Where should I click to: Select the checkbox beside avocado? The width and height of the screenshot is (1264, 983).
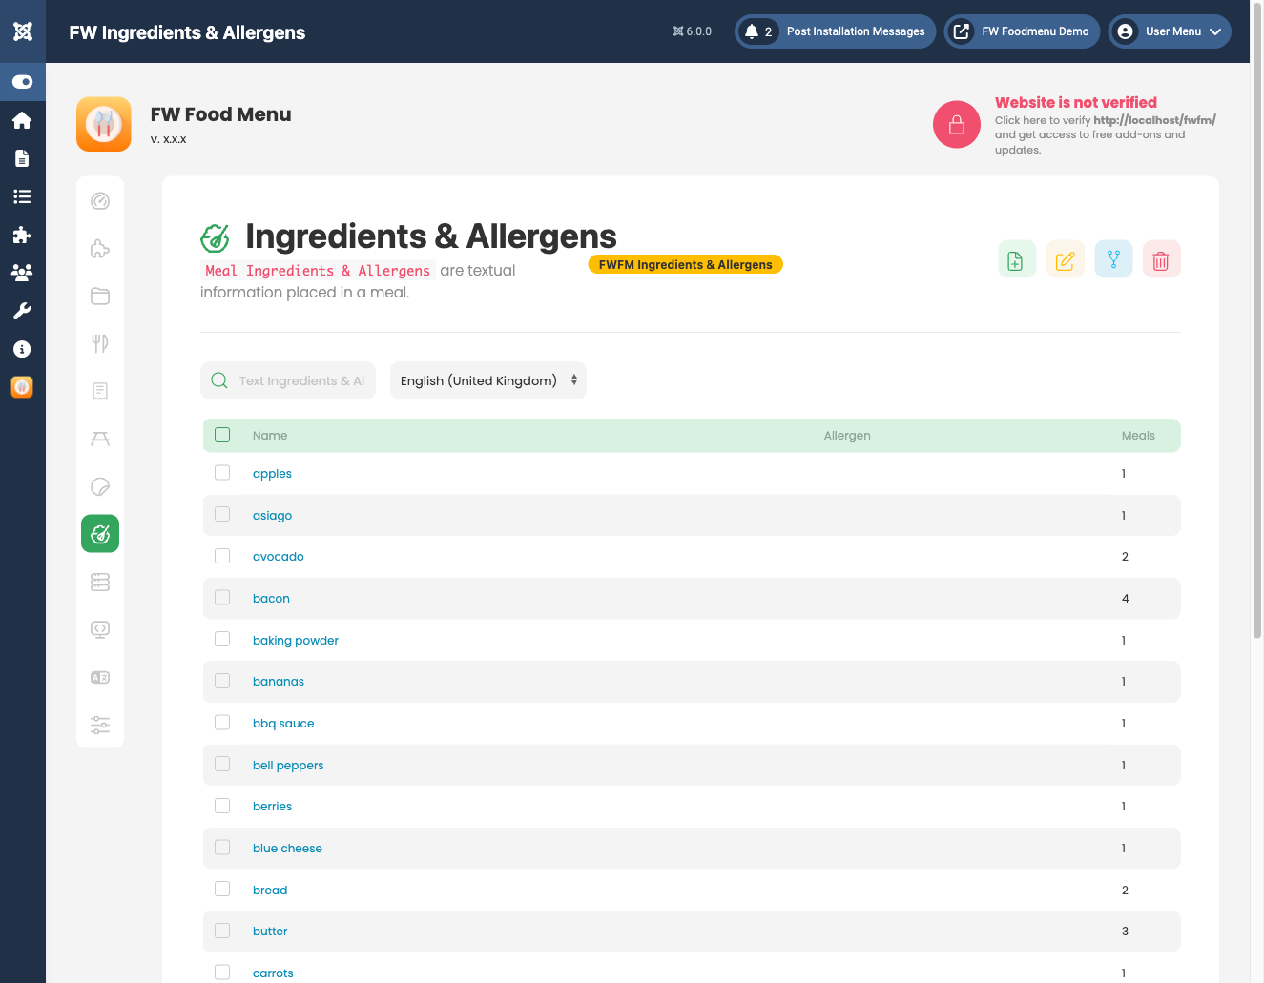[222, 555]
